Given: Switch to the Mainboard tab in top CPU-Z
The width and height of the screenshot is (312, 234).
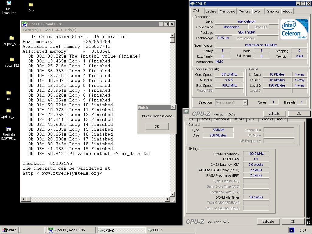Looking at the screenshot, I should [x=227, y=11].
